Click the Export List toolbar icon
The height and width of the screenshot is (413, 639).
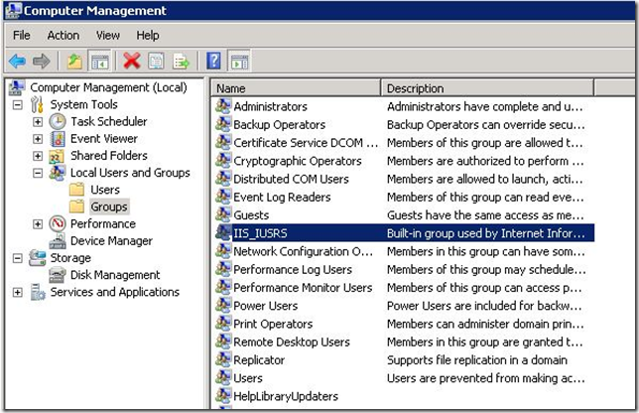click(181, 61)
